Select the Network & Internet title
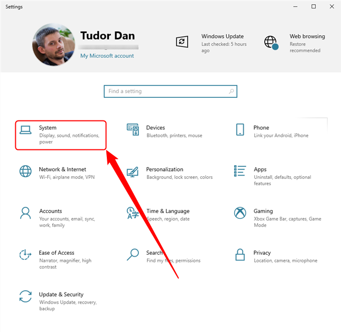This screenshot has height=332, width=341. (63, 169)
